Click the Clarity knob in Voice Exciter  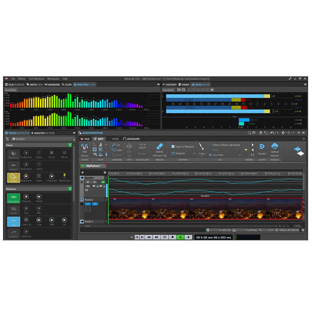39,197
